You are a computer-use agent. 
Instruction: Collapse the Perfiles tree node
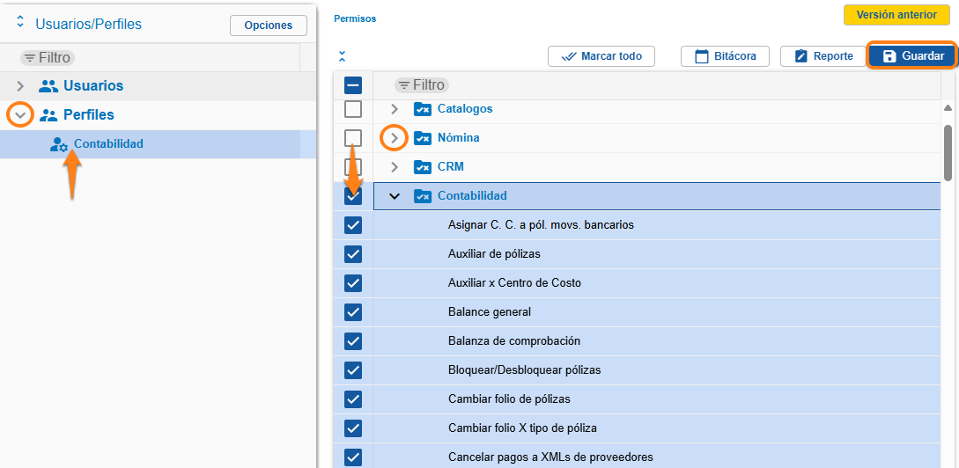pyautogui.click(x=20, y=115)
